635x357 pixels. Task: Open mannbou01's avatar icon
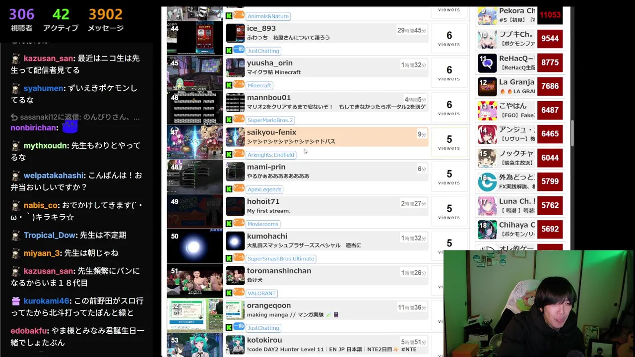235,102
